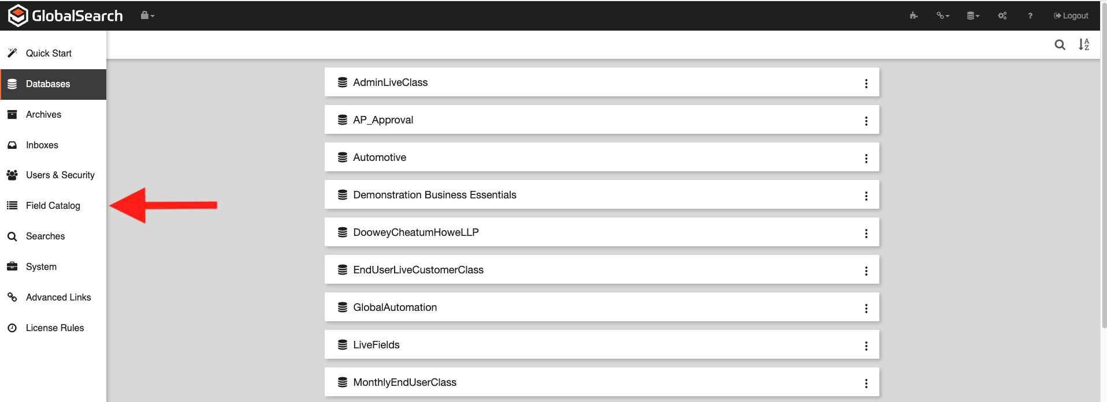1107x402 pixels.
Task: Open the AP_Approval database
Action: 383,120
